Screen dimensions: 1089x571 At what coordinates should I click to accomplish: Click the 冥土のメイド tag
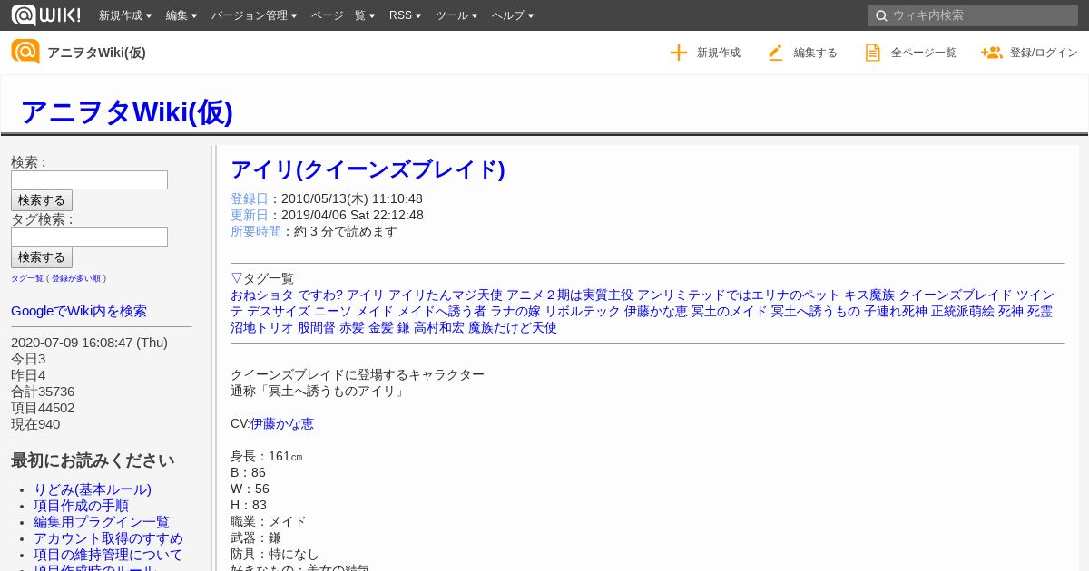730,311
